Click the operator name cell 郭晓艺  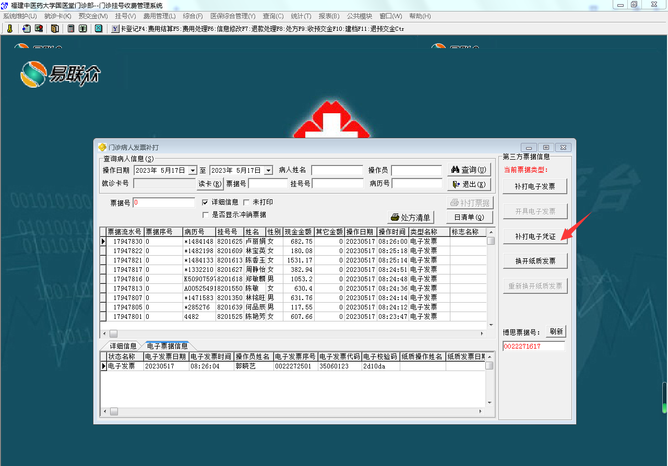(254, 366)
